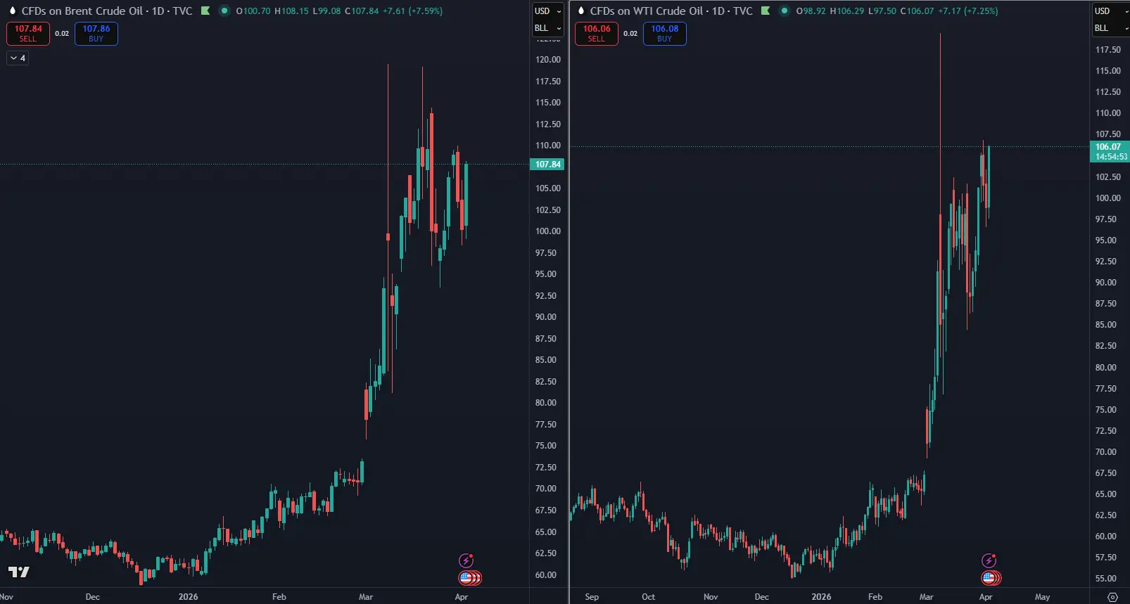Click the 107.84 current price label on Brent scale
Viewport: 1130px width, 604px height.
click(547, 165)
